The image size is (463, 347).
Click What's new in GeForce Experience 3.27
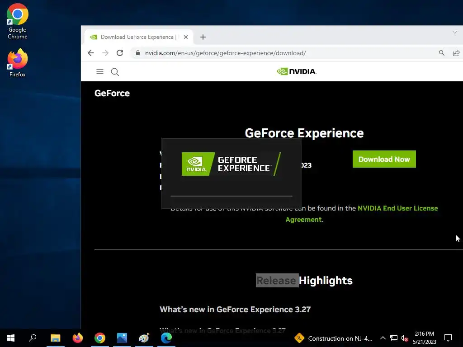coord(235,309)
